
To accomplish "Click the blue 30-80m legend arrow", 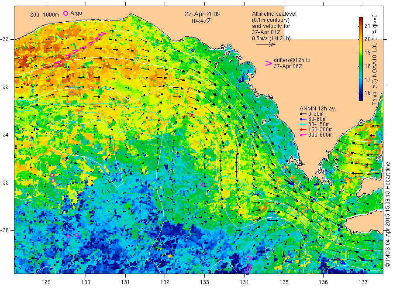I will [303, 119].
